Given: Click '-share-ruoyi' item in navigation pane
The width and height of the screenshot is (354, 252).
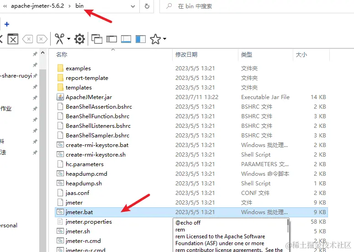Looking at the screenshot, I should coord(16,76).
